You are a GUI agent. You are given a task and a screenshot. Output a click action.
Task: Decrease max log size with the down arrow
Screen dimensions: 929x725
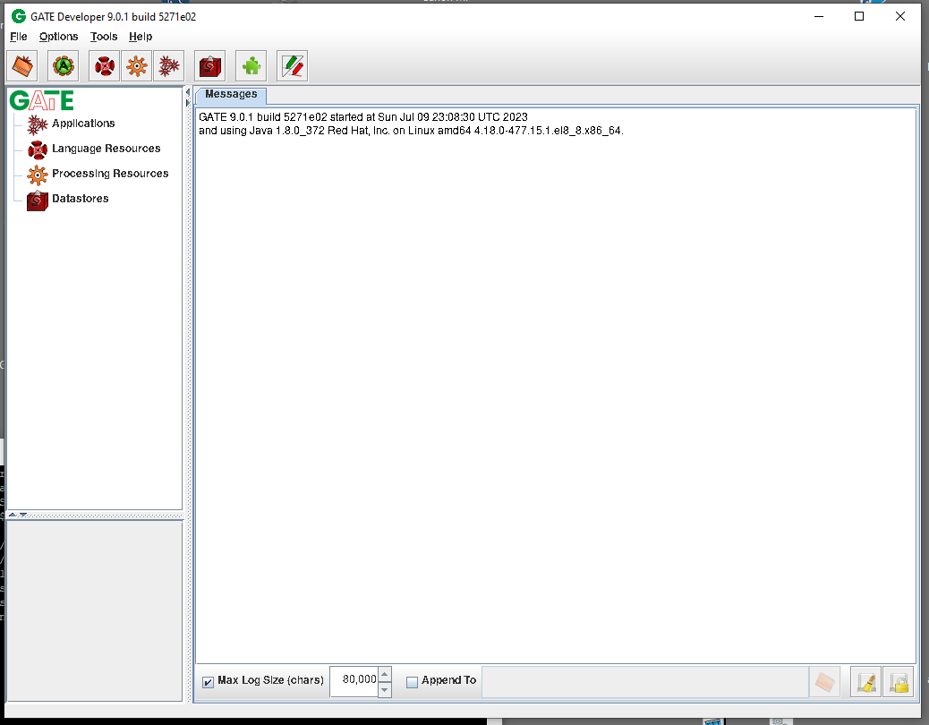pyautogui.click(x=385, y=689)
